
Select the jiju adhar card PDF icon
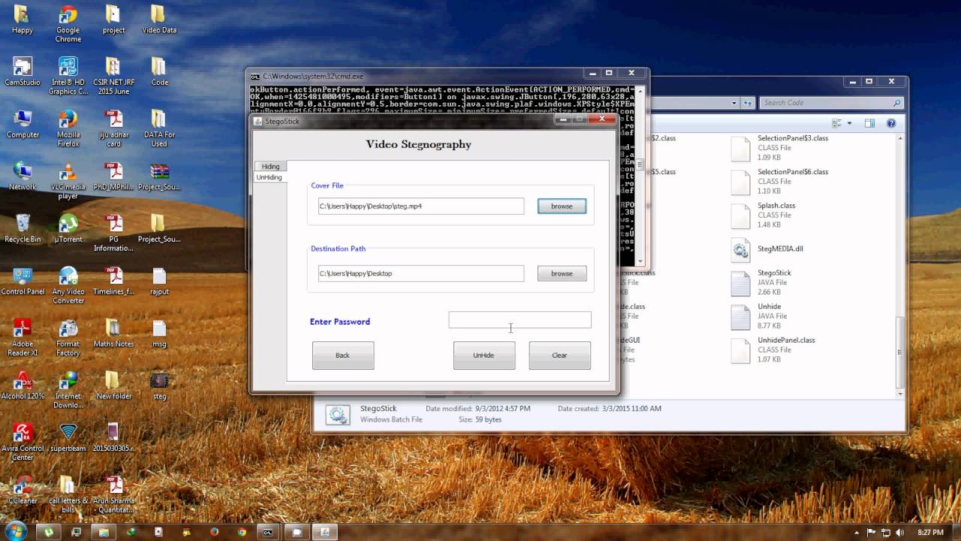click(x=113, y=128)
